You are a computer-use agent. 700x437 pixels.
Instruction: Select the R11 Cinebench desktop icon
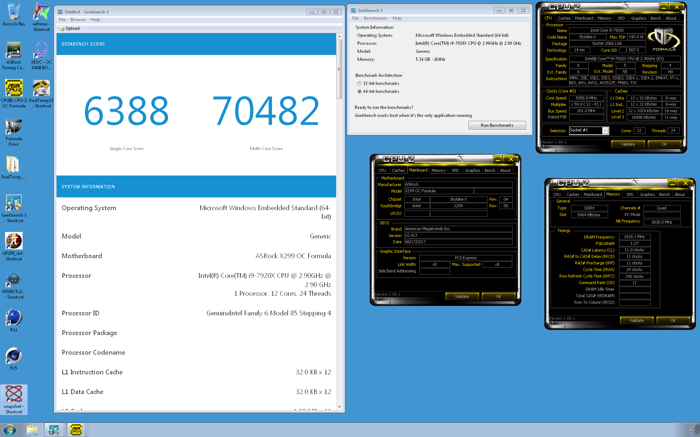14,320
